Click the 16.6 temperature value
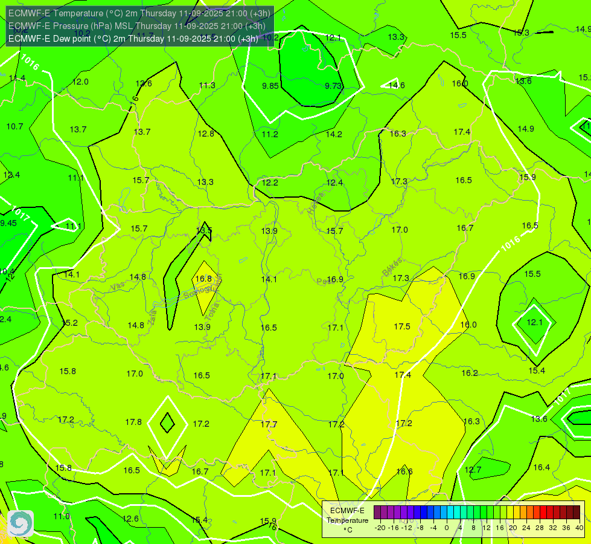This screenshot has height=544, width=591. (404, 471)
